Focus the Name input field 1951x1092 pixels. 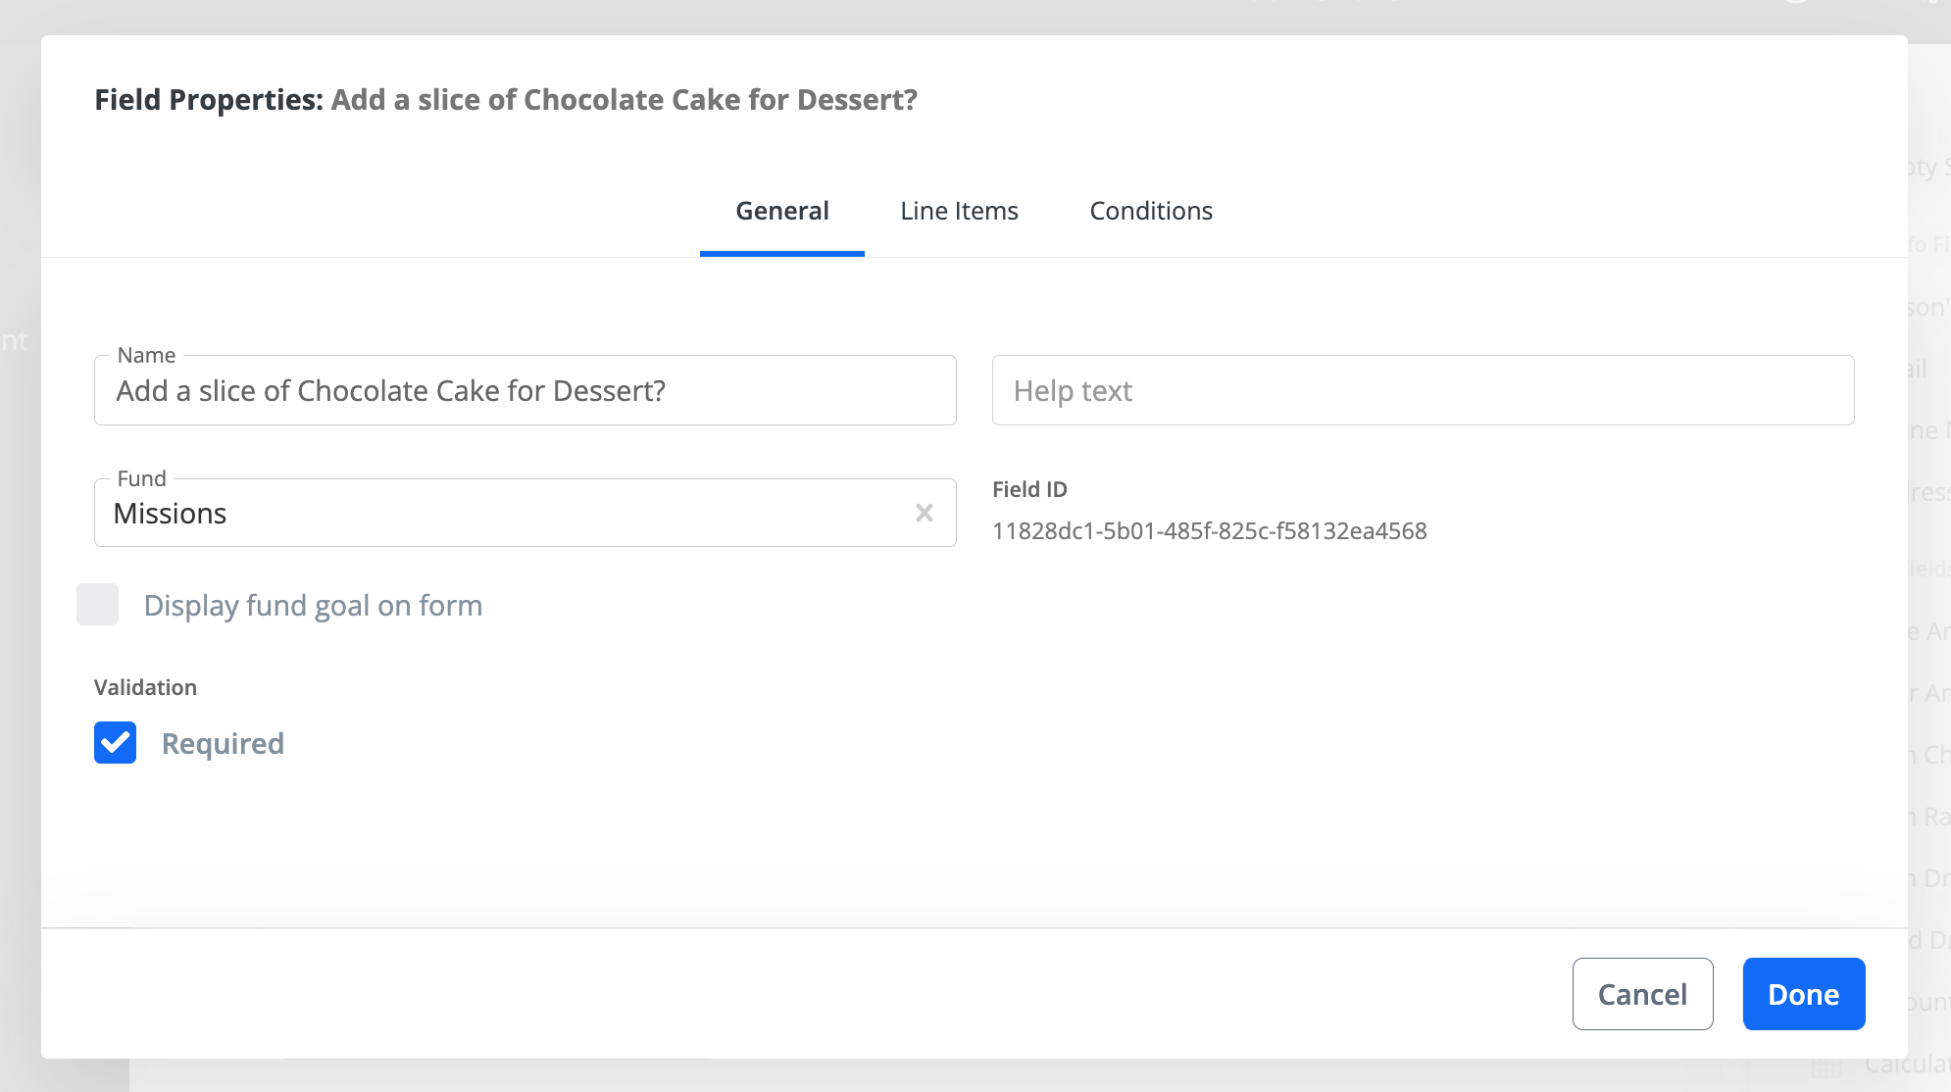pyautogui.click(x=525, y=391)
